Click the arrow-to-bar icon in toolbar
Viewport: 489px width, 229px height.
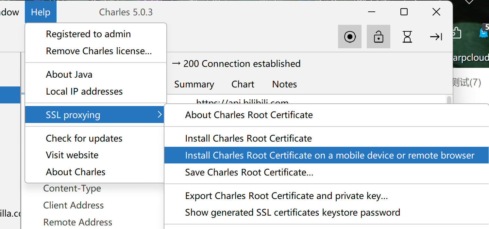click(436, 37)
